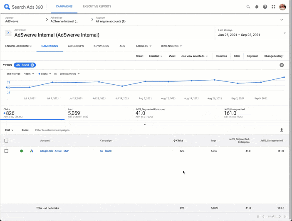Viewport: 292px width, 221px height.
Task: Go to first page of results
Action: [258, 216]
